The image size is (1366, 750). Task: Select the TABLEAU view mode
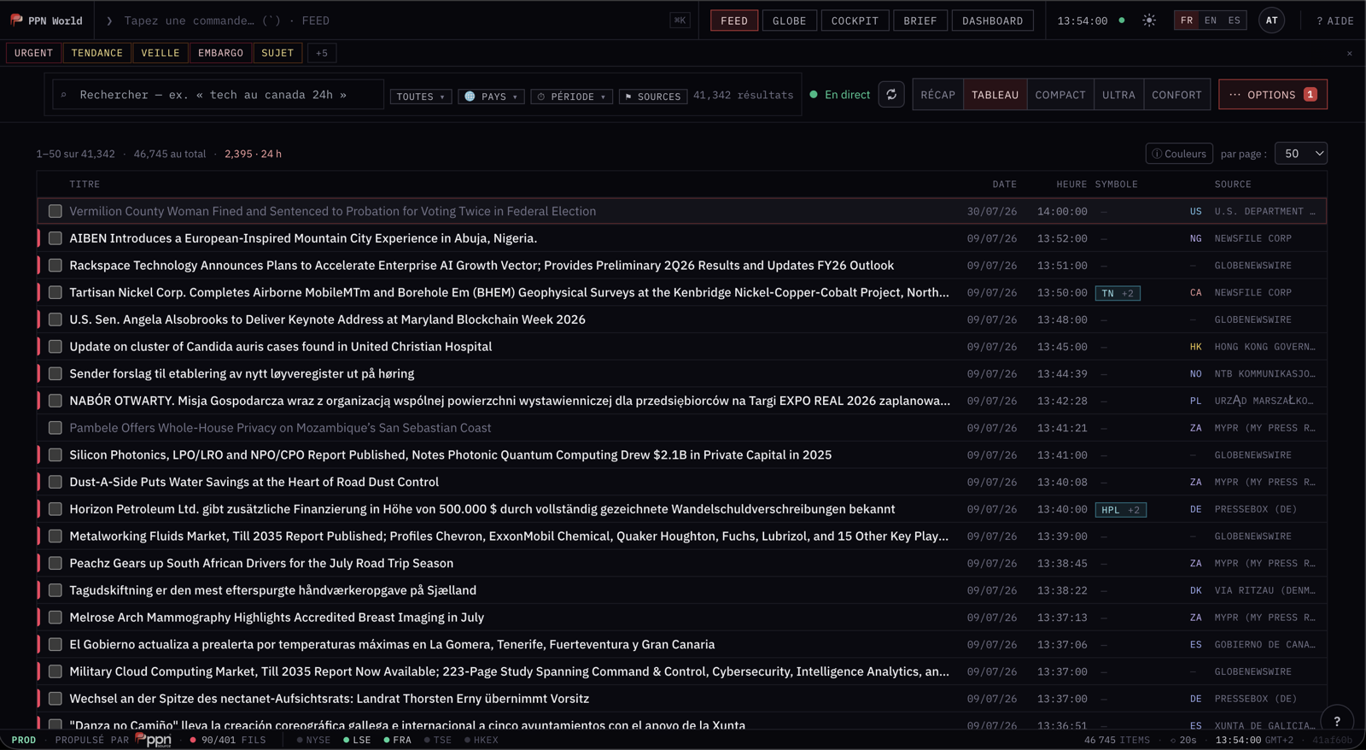pos(995,95)
